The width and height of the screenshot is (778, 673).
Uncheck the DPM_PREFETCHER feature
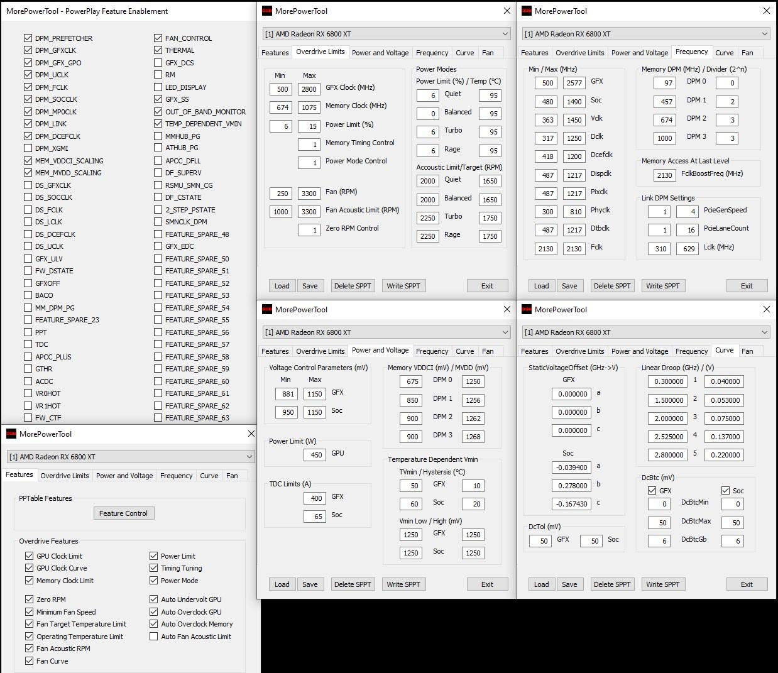(28, 38)
